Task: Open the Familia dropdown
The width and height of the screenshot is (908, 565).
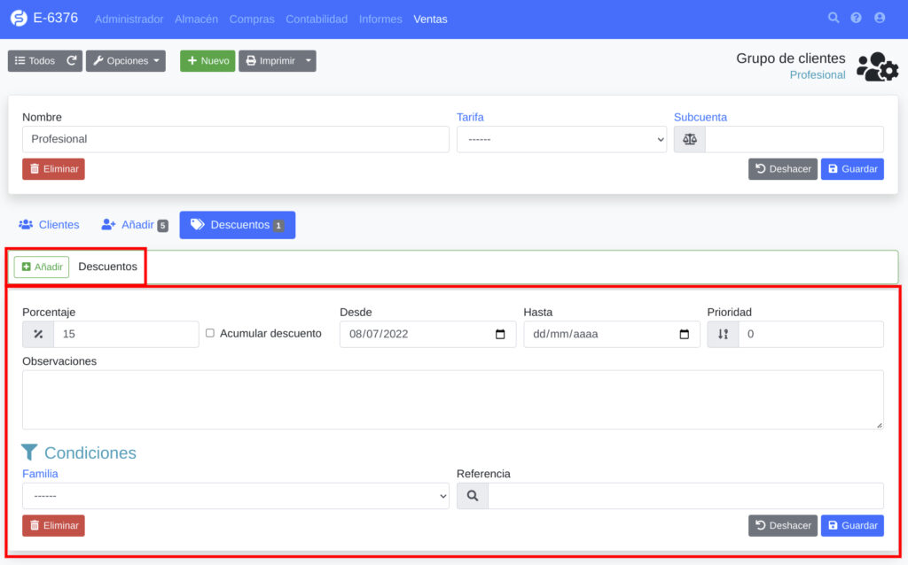Action: point(236,497)
